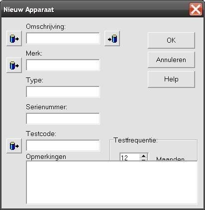Select the Serienummer input field

pos(63,119)
